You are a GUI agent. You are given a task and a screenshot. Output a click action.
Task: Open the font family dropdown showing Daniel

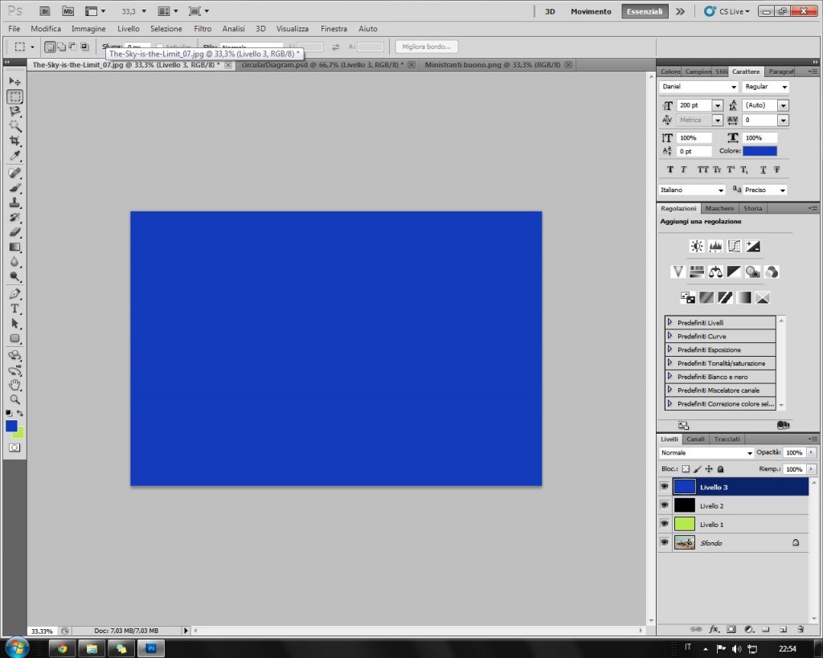[698, 87]
